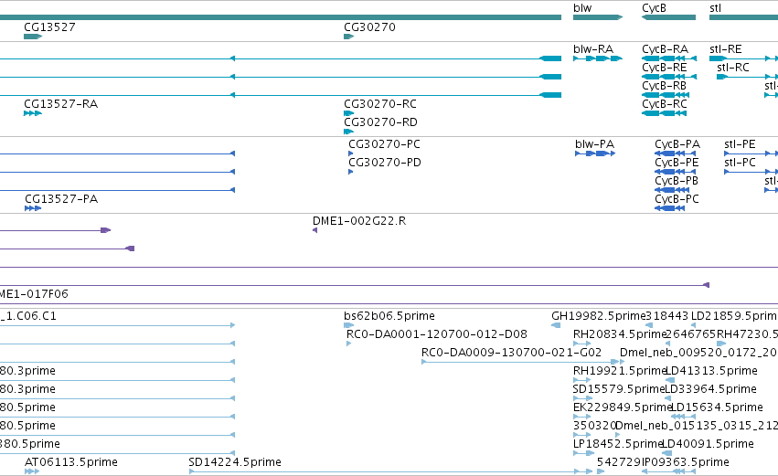Screen dimensions: 778x476
Task: Select the CG13527 gene arrow glyph
Action: (33, 37)
